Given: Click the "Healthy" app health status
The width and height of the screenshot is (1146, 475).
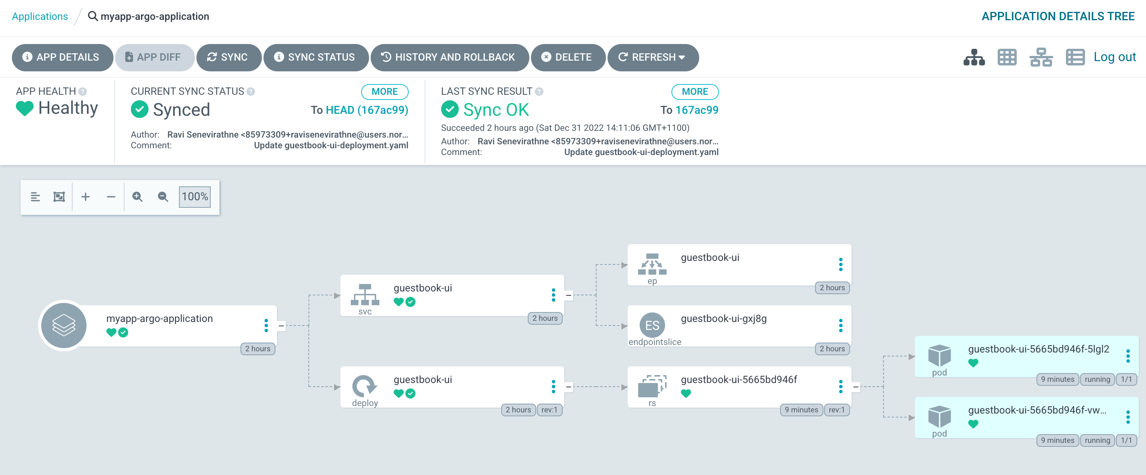Looking at the screenshot, I should tap(68, 108).
